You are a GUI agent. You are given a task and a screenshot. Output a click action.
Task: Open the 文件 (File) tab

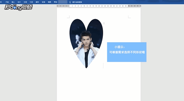click(x=1, y=2)
